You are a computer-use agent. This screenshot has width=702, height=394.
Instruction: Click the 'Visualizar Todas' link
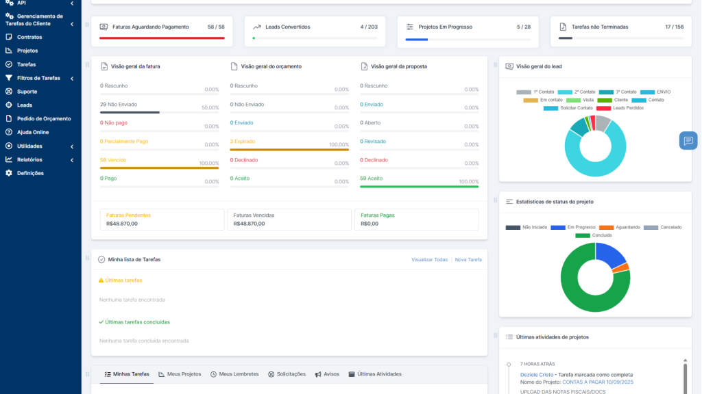point(429,260)
